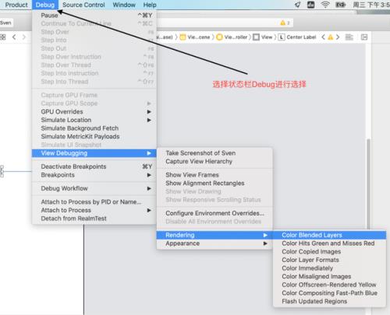Jump to next issue chevron
This screenshot has height=315, width=390.
[338, 37]
